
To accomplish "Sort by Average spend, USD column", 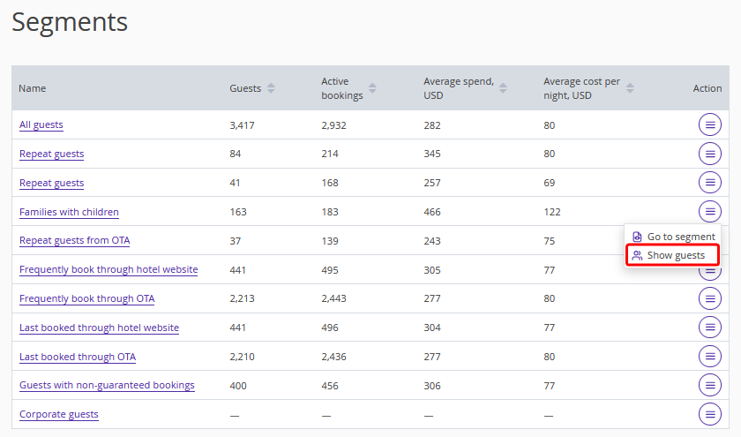I will [503, 88].
